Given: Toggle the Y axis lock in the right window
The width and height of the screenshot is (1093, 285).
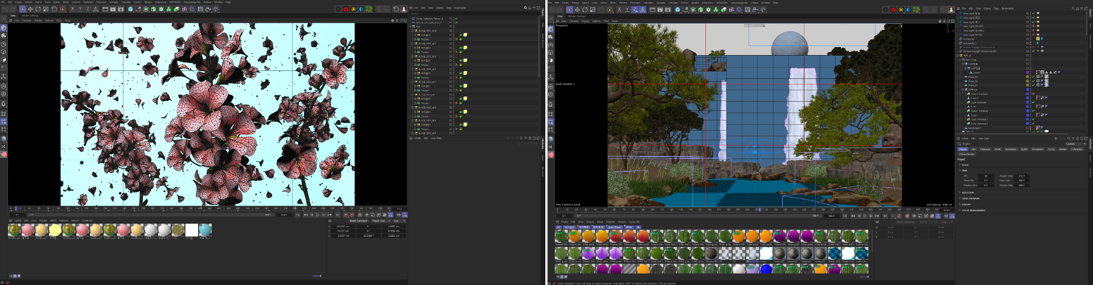Looking at the screenshot, I should point(627,10).
